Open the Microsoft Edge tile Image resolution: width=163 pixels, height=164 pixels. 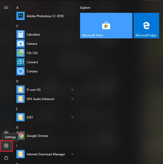(146, 26)
